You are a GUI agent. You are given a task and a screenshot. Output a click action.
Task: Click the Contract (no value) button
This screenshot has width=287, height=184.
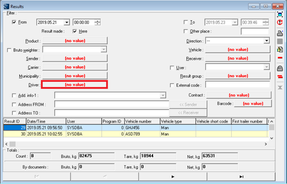point(239,95)
